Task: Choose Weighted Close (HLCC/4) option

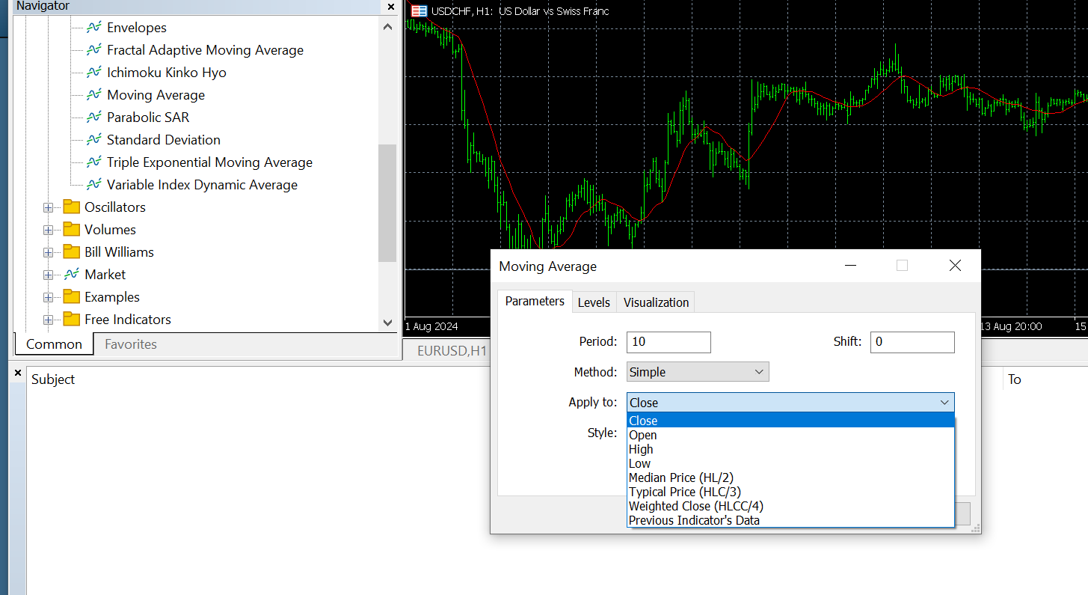Action: 790,506
